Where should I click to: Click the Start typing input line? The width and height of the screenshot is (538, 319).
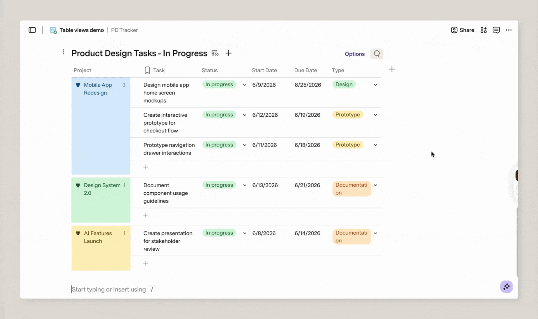tap(112, 289)
